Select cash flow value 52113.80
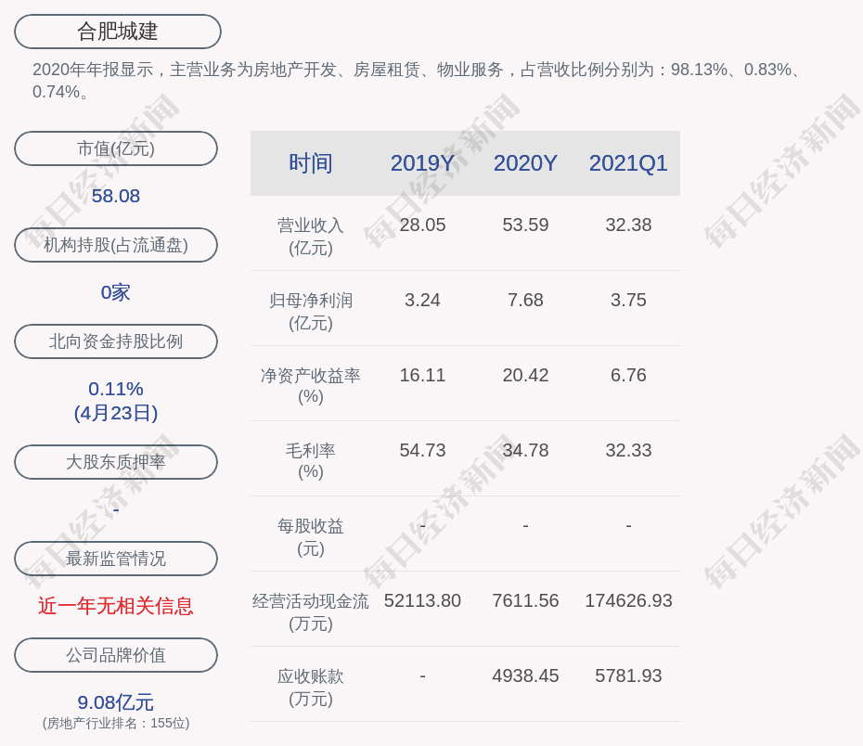Viewport: 863px width, 746px height. (x=422, y=600)
